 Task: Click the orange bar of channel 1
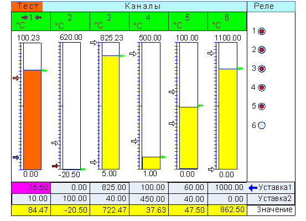[33, 120]
